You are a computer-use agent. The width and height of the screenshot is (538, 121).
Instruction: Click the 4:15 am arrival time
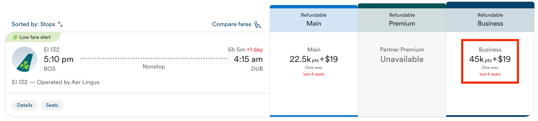tap(248, 59)
